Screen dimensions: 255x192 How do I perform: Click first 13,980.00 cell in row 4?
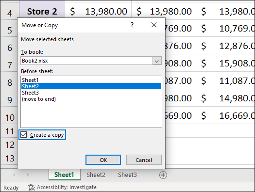[x=98, y=11]
